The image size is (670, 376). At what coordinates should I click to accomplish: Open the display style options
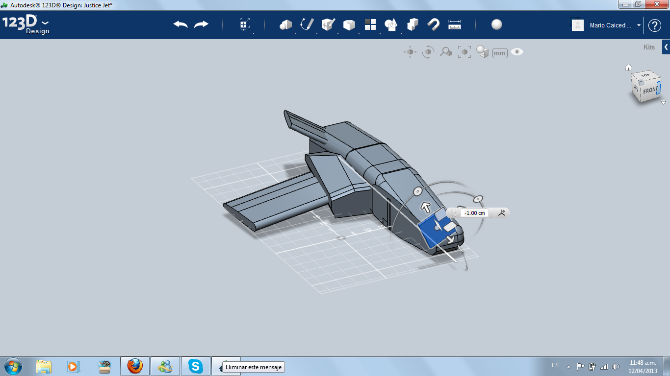(483, 52)
